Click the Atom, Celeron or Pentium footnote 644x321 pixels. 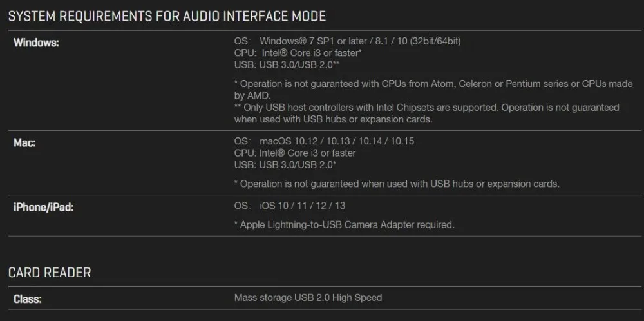tap(433, 90)
